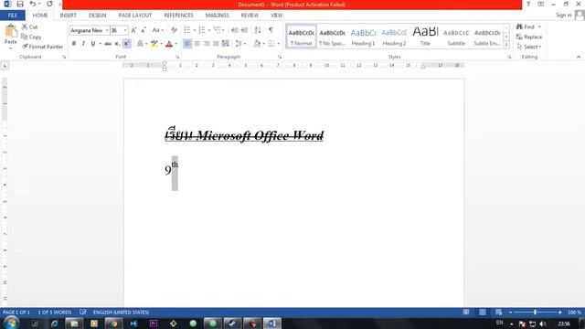
Task: Click ENGLISH (UNITED STATES) language in status bar
Action: tap(121, 313)
